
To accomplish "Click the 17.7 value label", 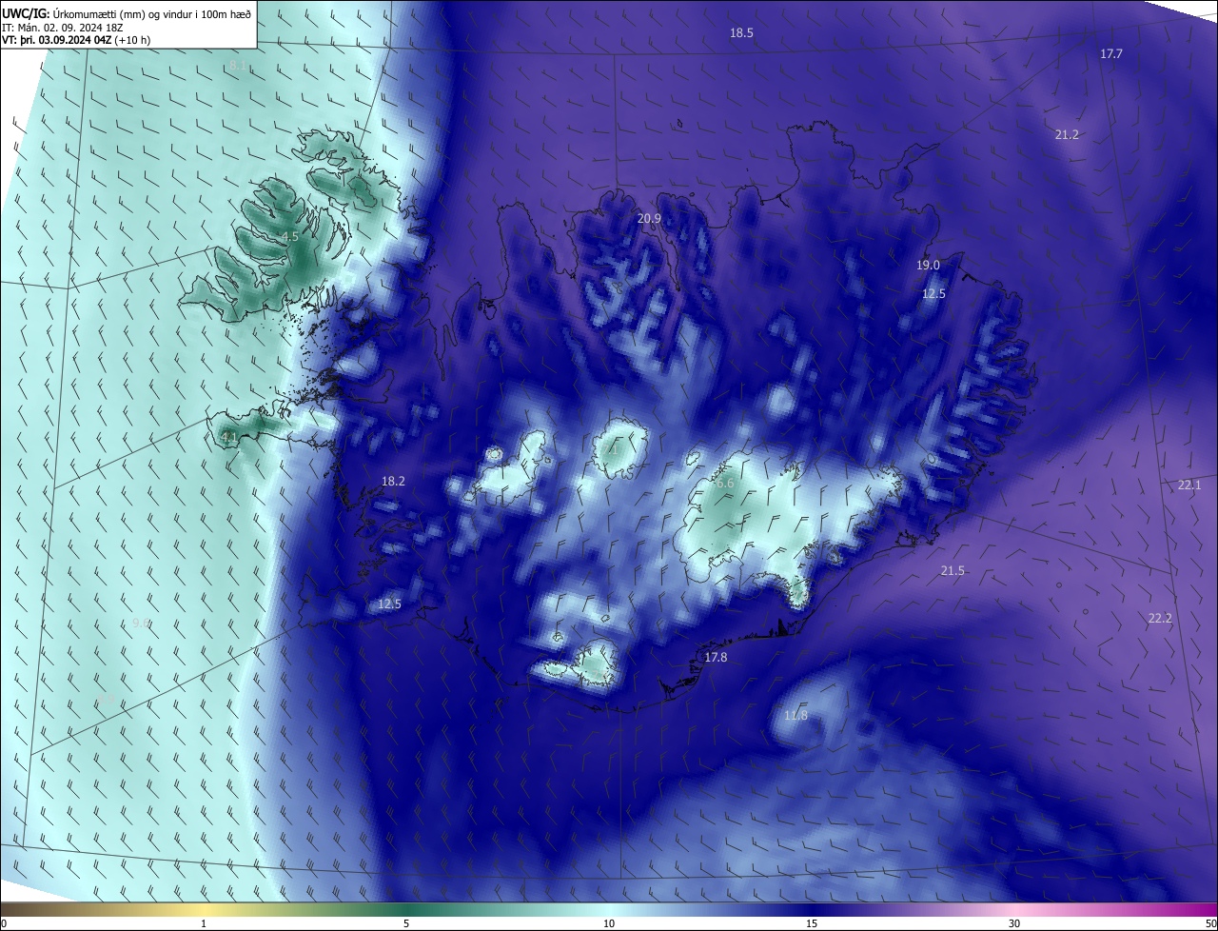I will [1111, 54].
